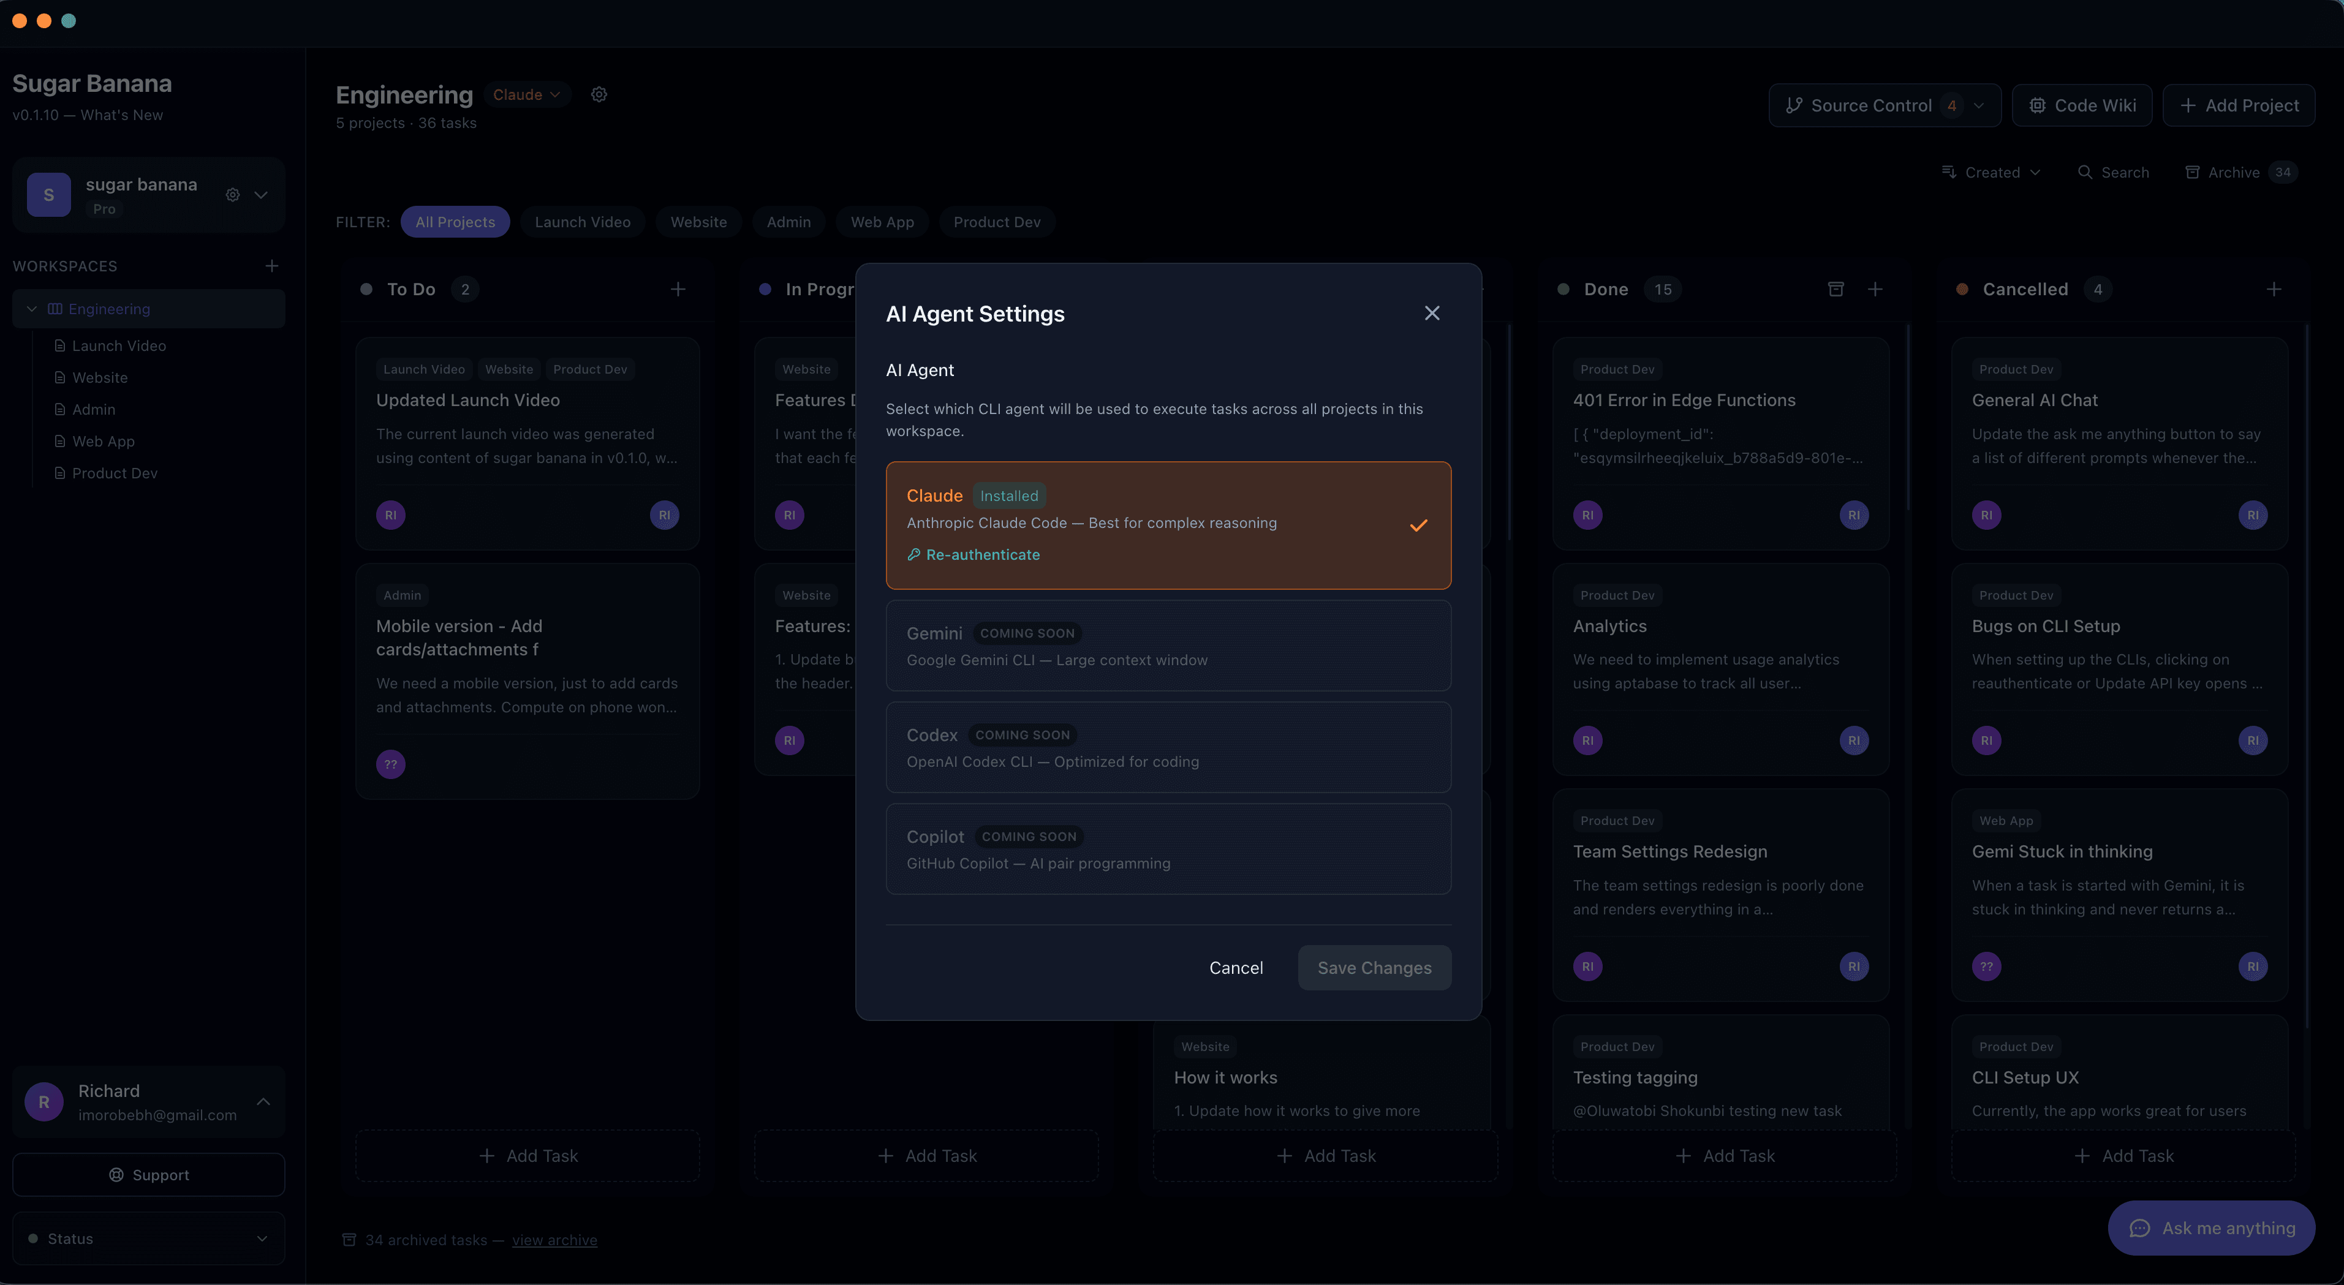Open the Ask me anything chat
Viewport: 2344px width, 1285px height.
(x=2211, y=1227)
